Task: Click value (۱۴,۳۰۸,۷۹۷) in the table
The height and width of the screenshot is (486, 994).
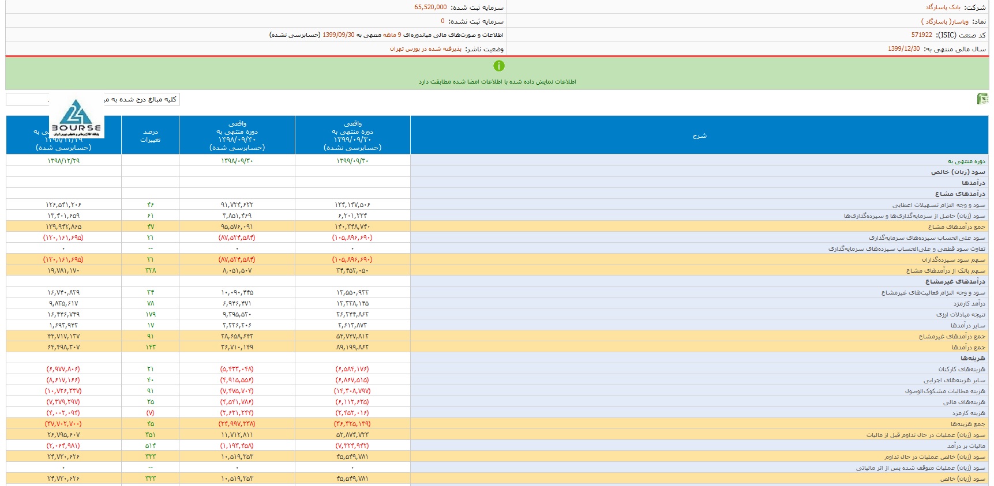Action: (352, 391)
